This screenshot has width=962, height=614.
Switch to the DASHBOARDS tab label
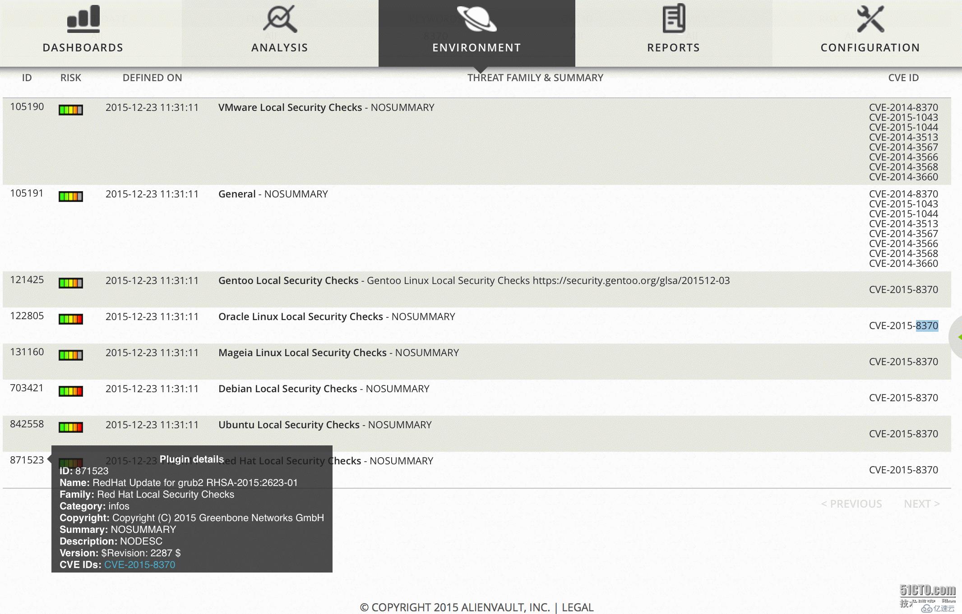click(83, 48)
